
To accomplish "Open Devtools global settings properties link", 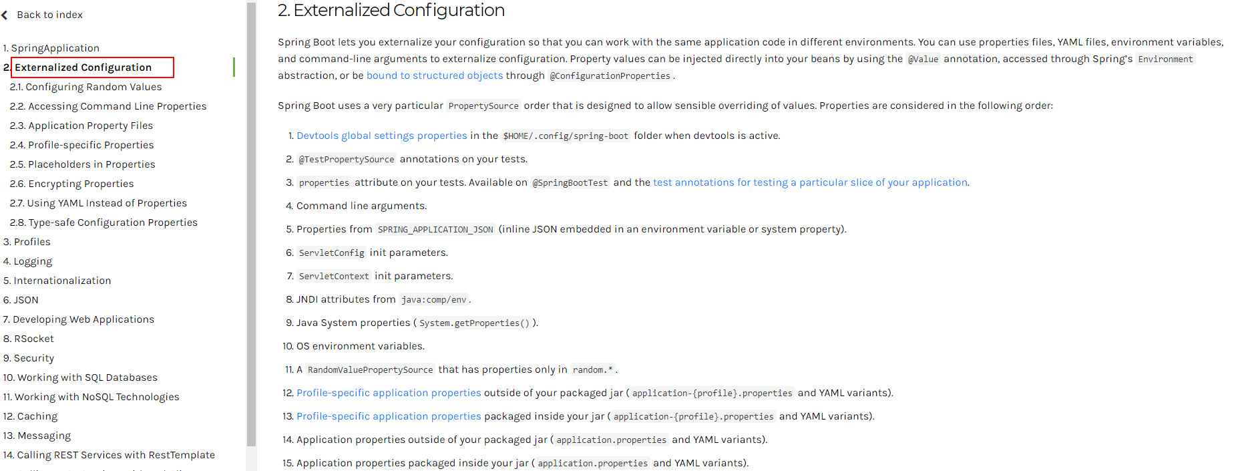I will tap(382, 136).
